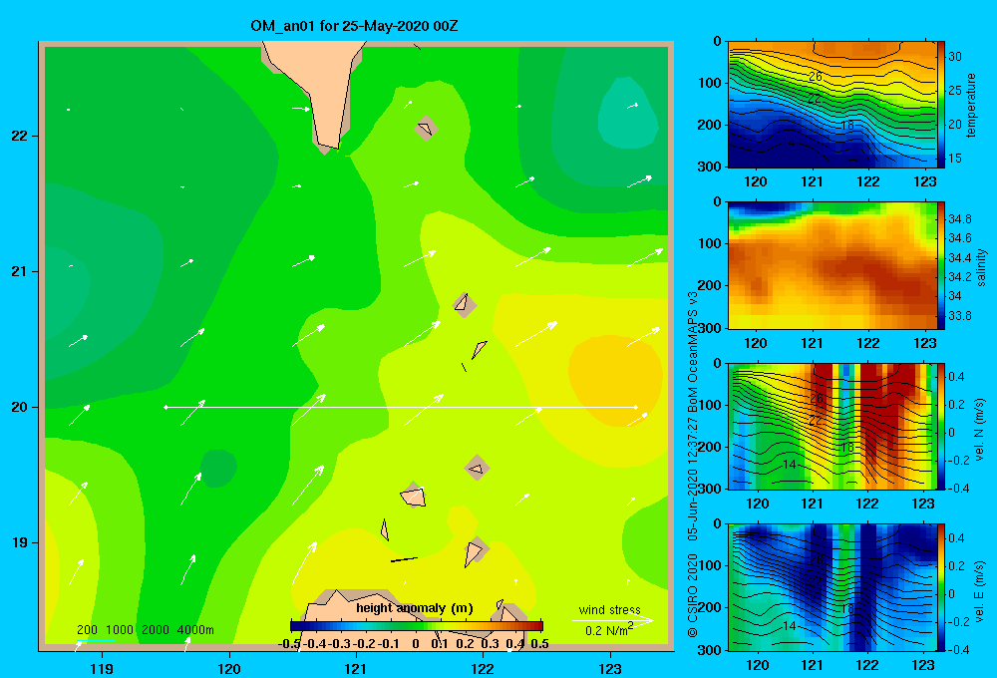Click the wind stress reference arrow in legend
997x678 pixels.
coord(613,620)
